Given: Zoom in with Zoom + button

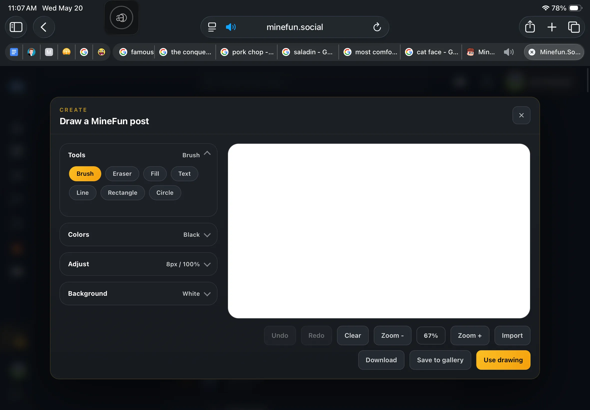Looking at the screenshot, I should [x=470, y=336].
